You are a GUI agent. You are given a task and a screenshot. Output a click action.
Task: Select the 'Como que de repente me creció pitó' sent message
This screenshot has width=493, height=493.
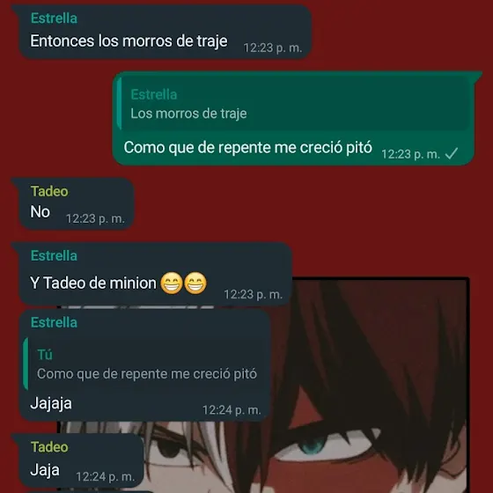[x=294, y=118]
